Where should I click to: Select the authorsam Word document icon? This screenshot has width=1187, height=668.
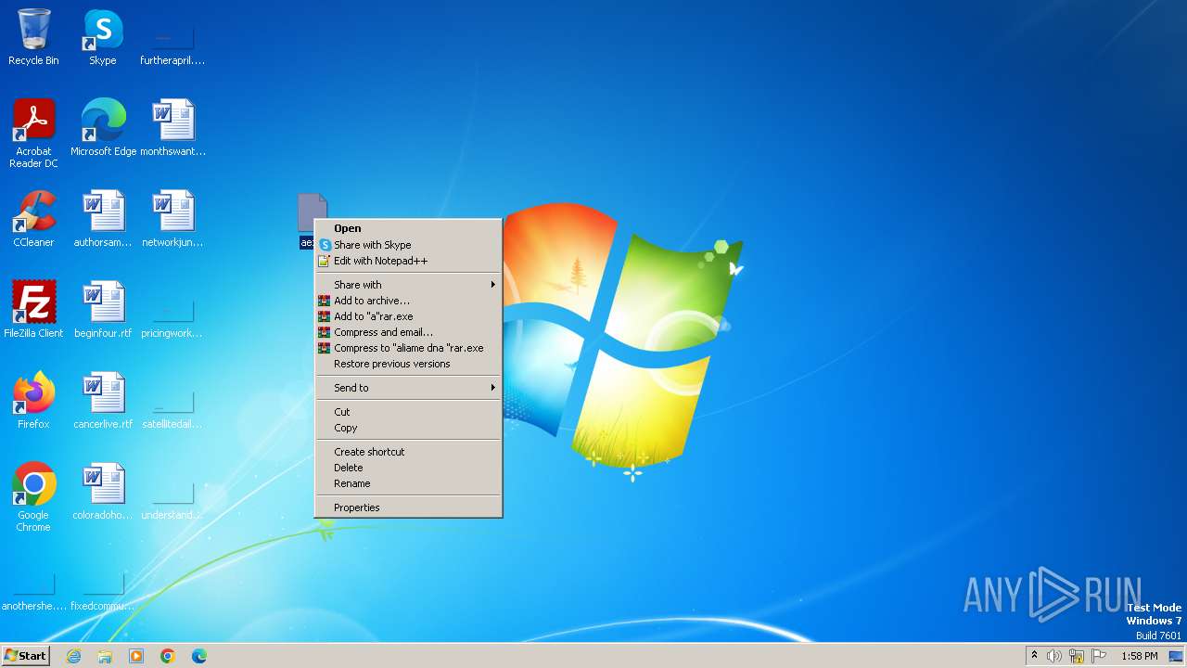[103, 218]
